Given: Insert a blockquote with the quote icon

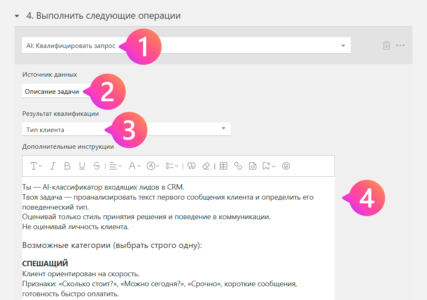Looking at the screenshot, I should [x=191, y=166].
